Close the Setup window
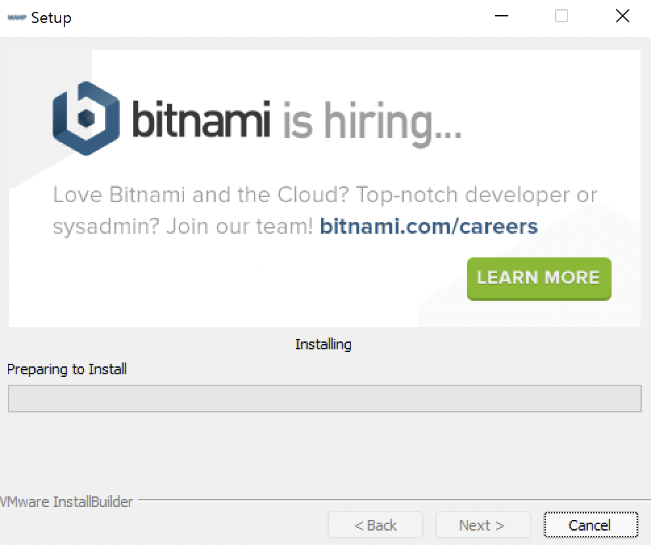651x545 pixels. click(x=622, y=16)
